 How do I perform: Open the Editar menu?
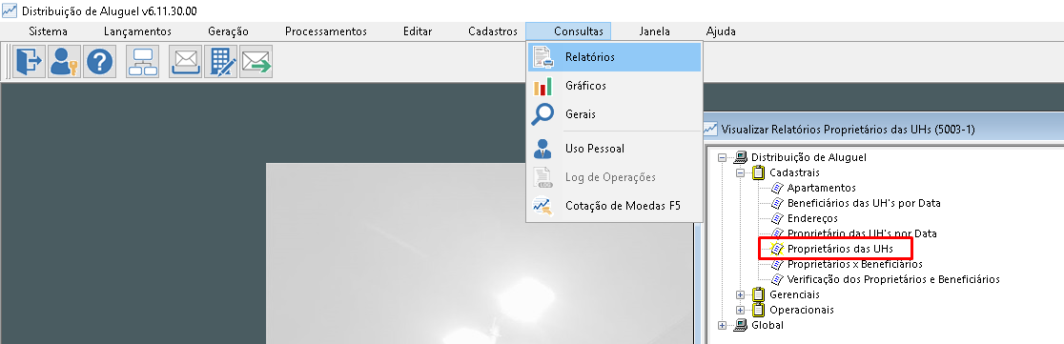[x=418, y=31]
